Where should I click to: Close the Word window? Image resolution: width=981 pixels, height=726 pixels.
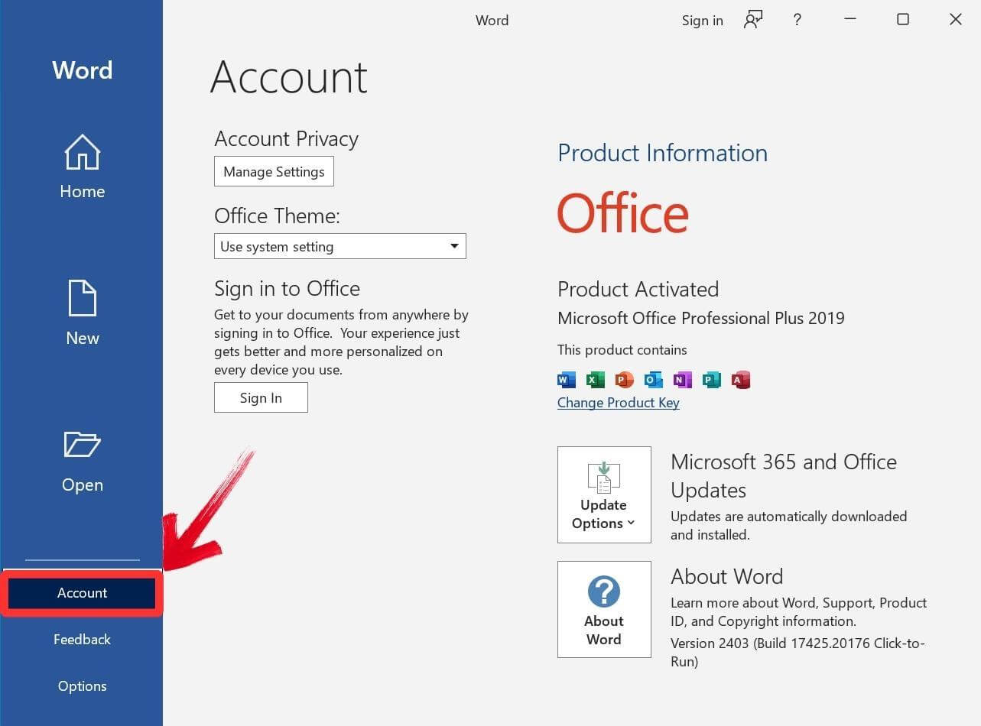(956, 20)
